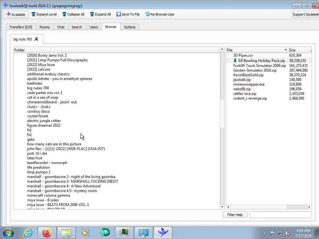Click green download arrow on Elf Bowling
The height and width of the screenshot is (239, 319).
(235, 60)
